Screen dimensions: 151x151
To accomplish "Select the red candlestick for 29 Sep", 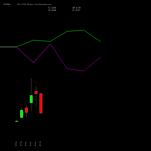I will point(26,110).
